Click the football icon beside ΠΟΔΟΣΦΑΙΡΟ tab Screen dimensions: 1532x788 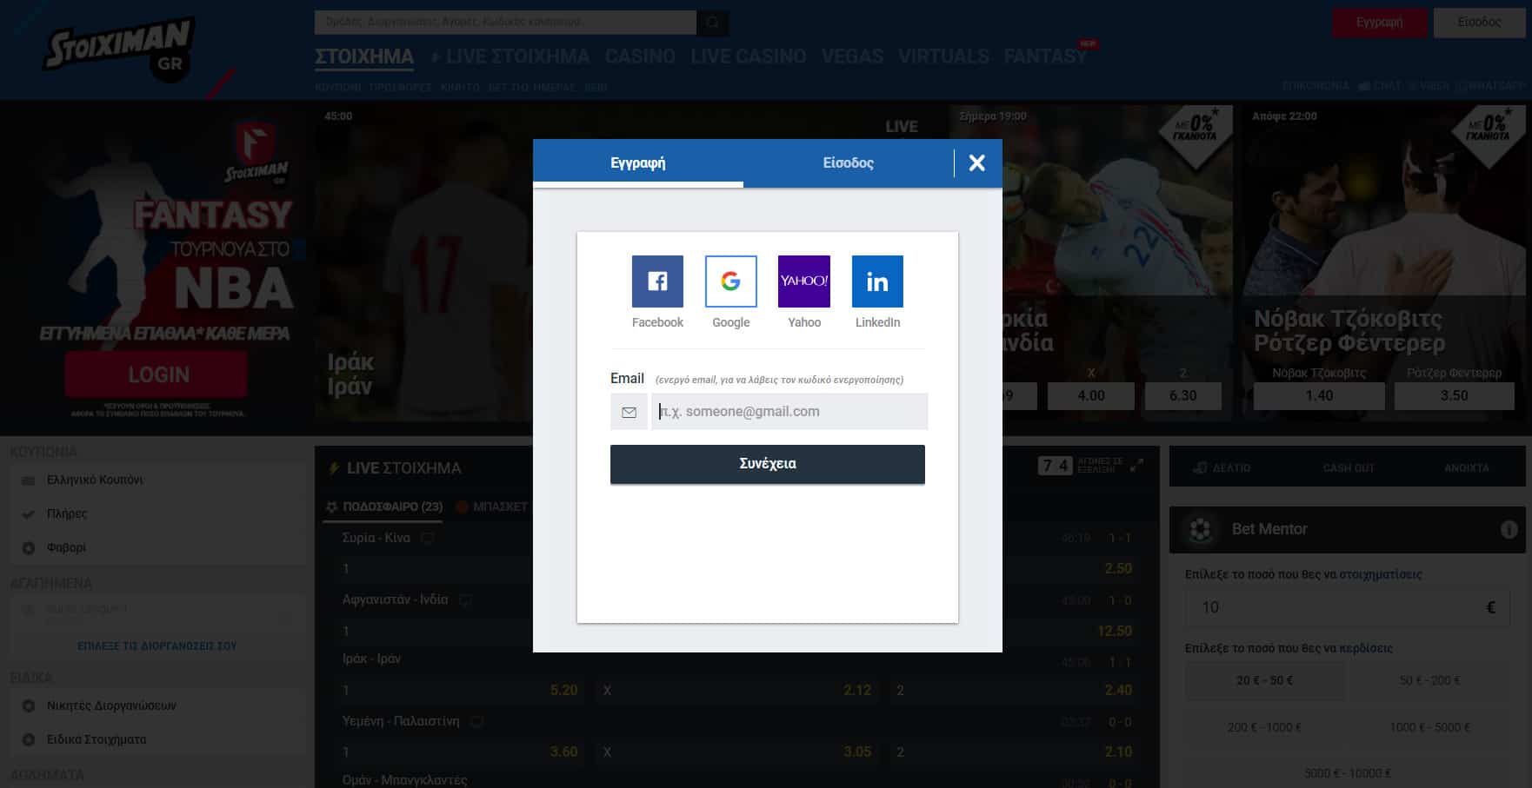pyautogui.click(x=331, y=507)
